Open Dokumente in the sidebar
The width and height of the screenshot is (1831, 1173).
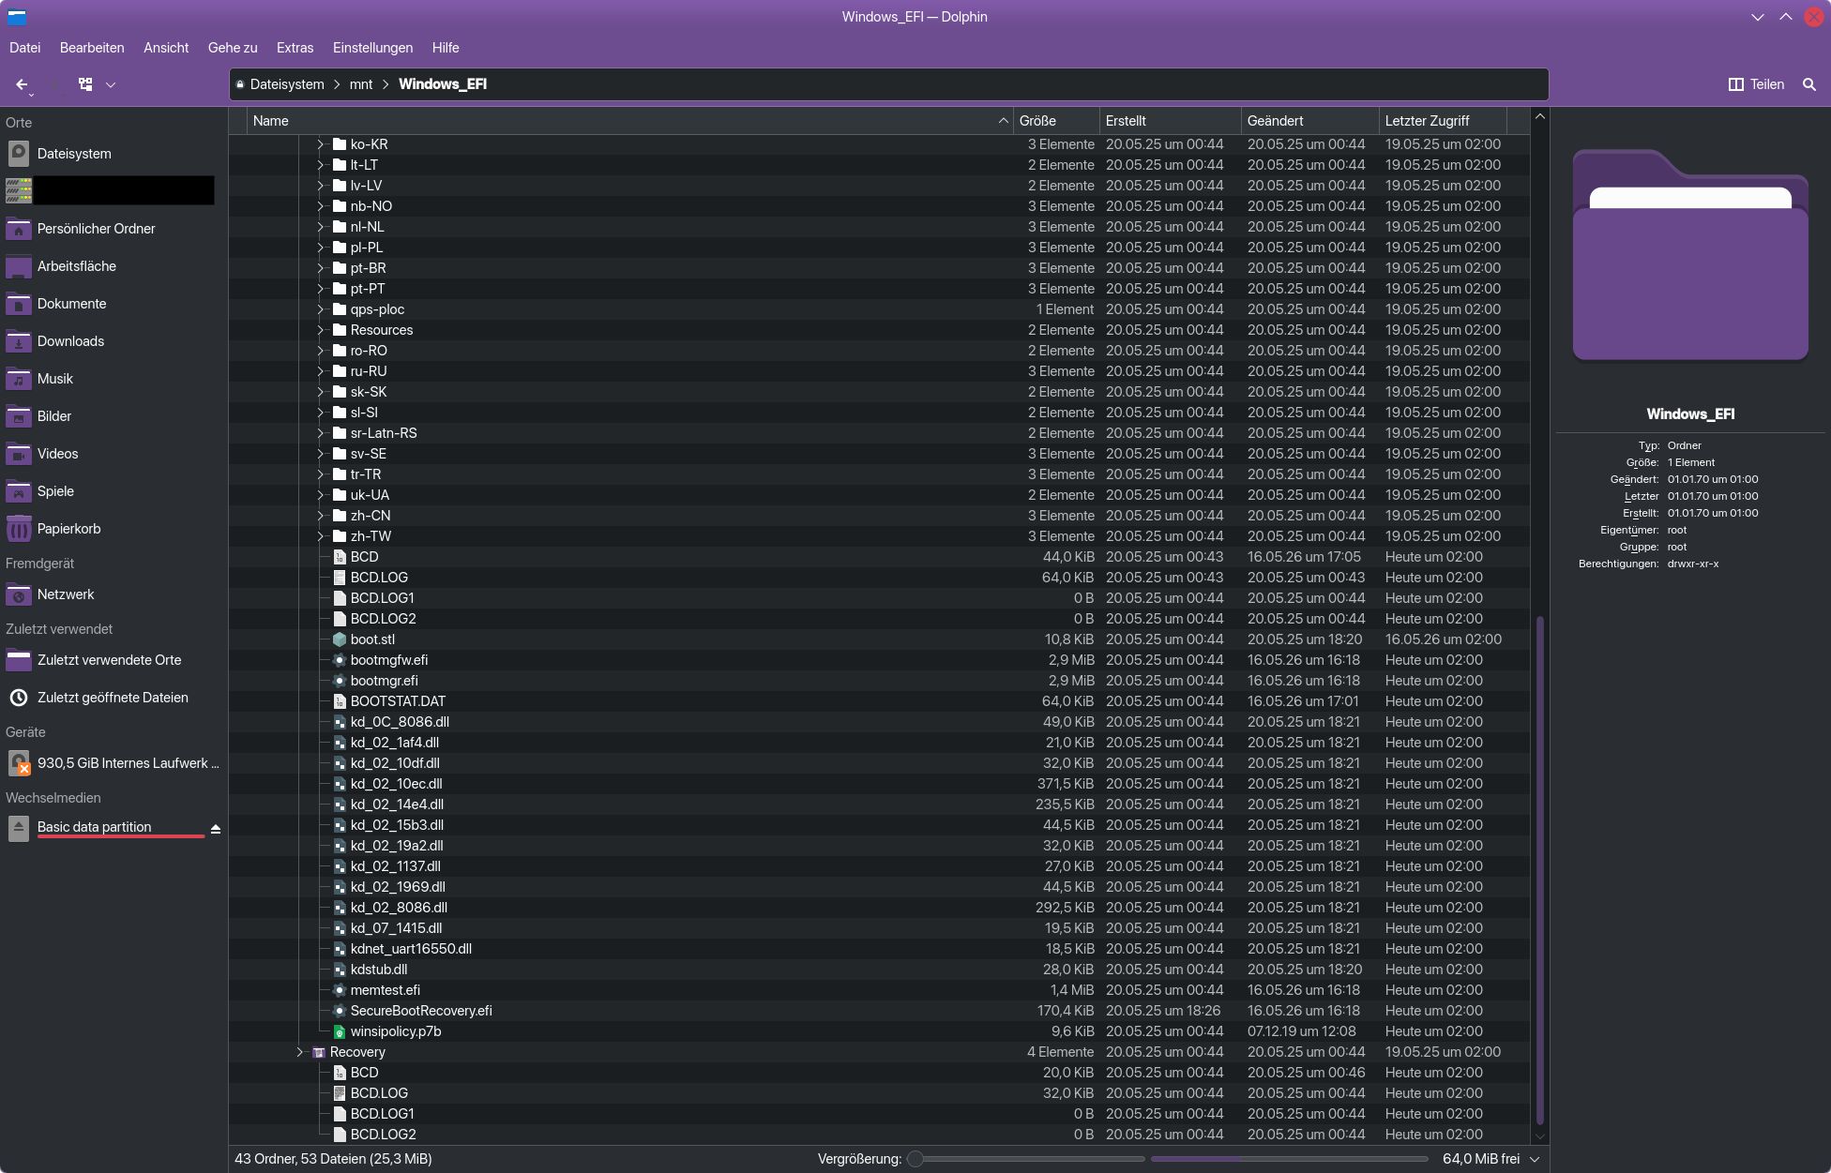pos(113,304)
